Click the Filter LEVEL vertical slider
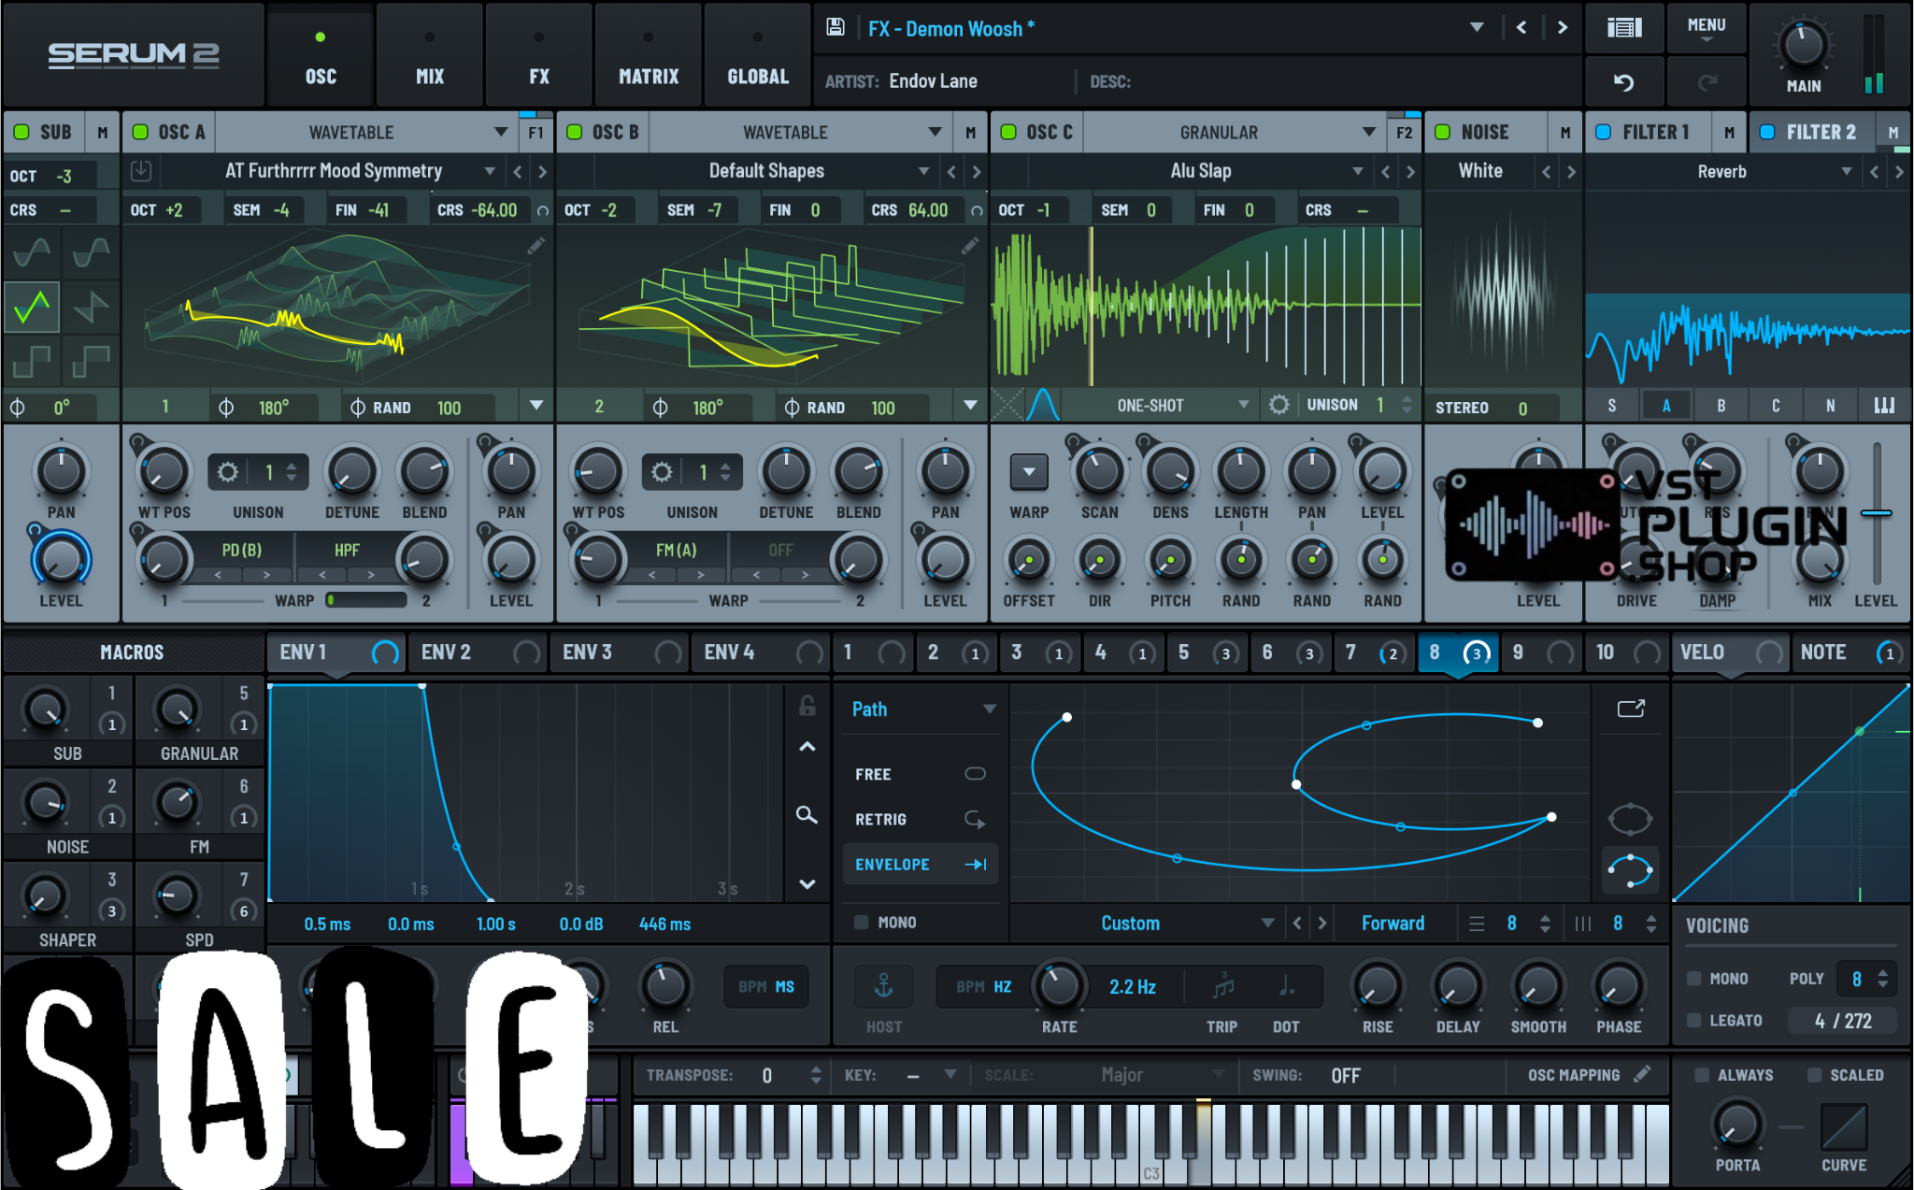The width and height of the screenshot is (1914, 1190). (x=1876, y=513)
